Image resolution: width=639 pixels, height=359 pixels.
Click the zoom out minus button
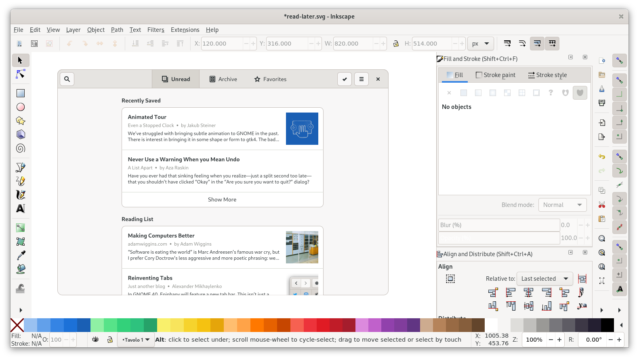pyautogui.click(x=551, y=340)
